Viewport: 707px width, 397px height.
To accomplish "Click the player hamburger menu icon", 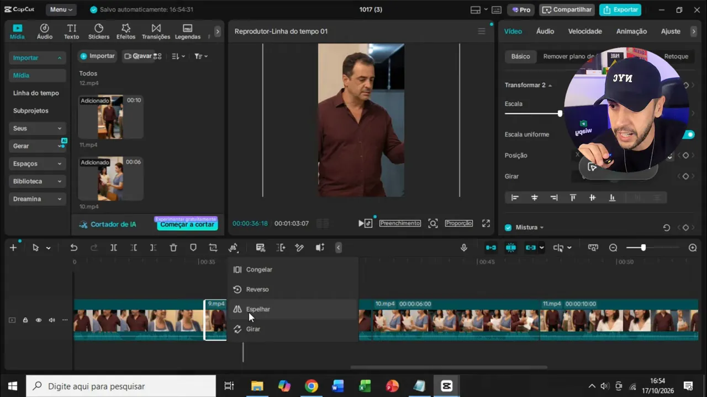I will tap(482, 31).
